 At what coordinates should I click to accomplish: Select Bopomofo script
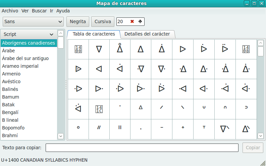(29, 128)
